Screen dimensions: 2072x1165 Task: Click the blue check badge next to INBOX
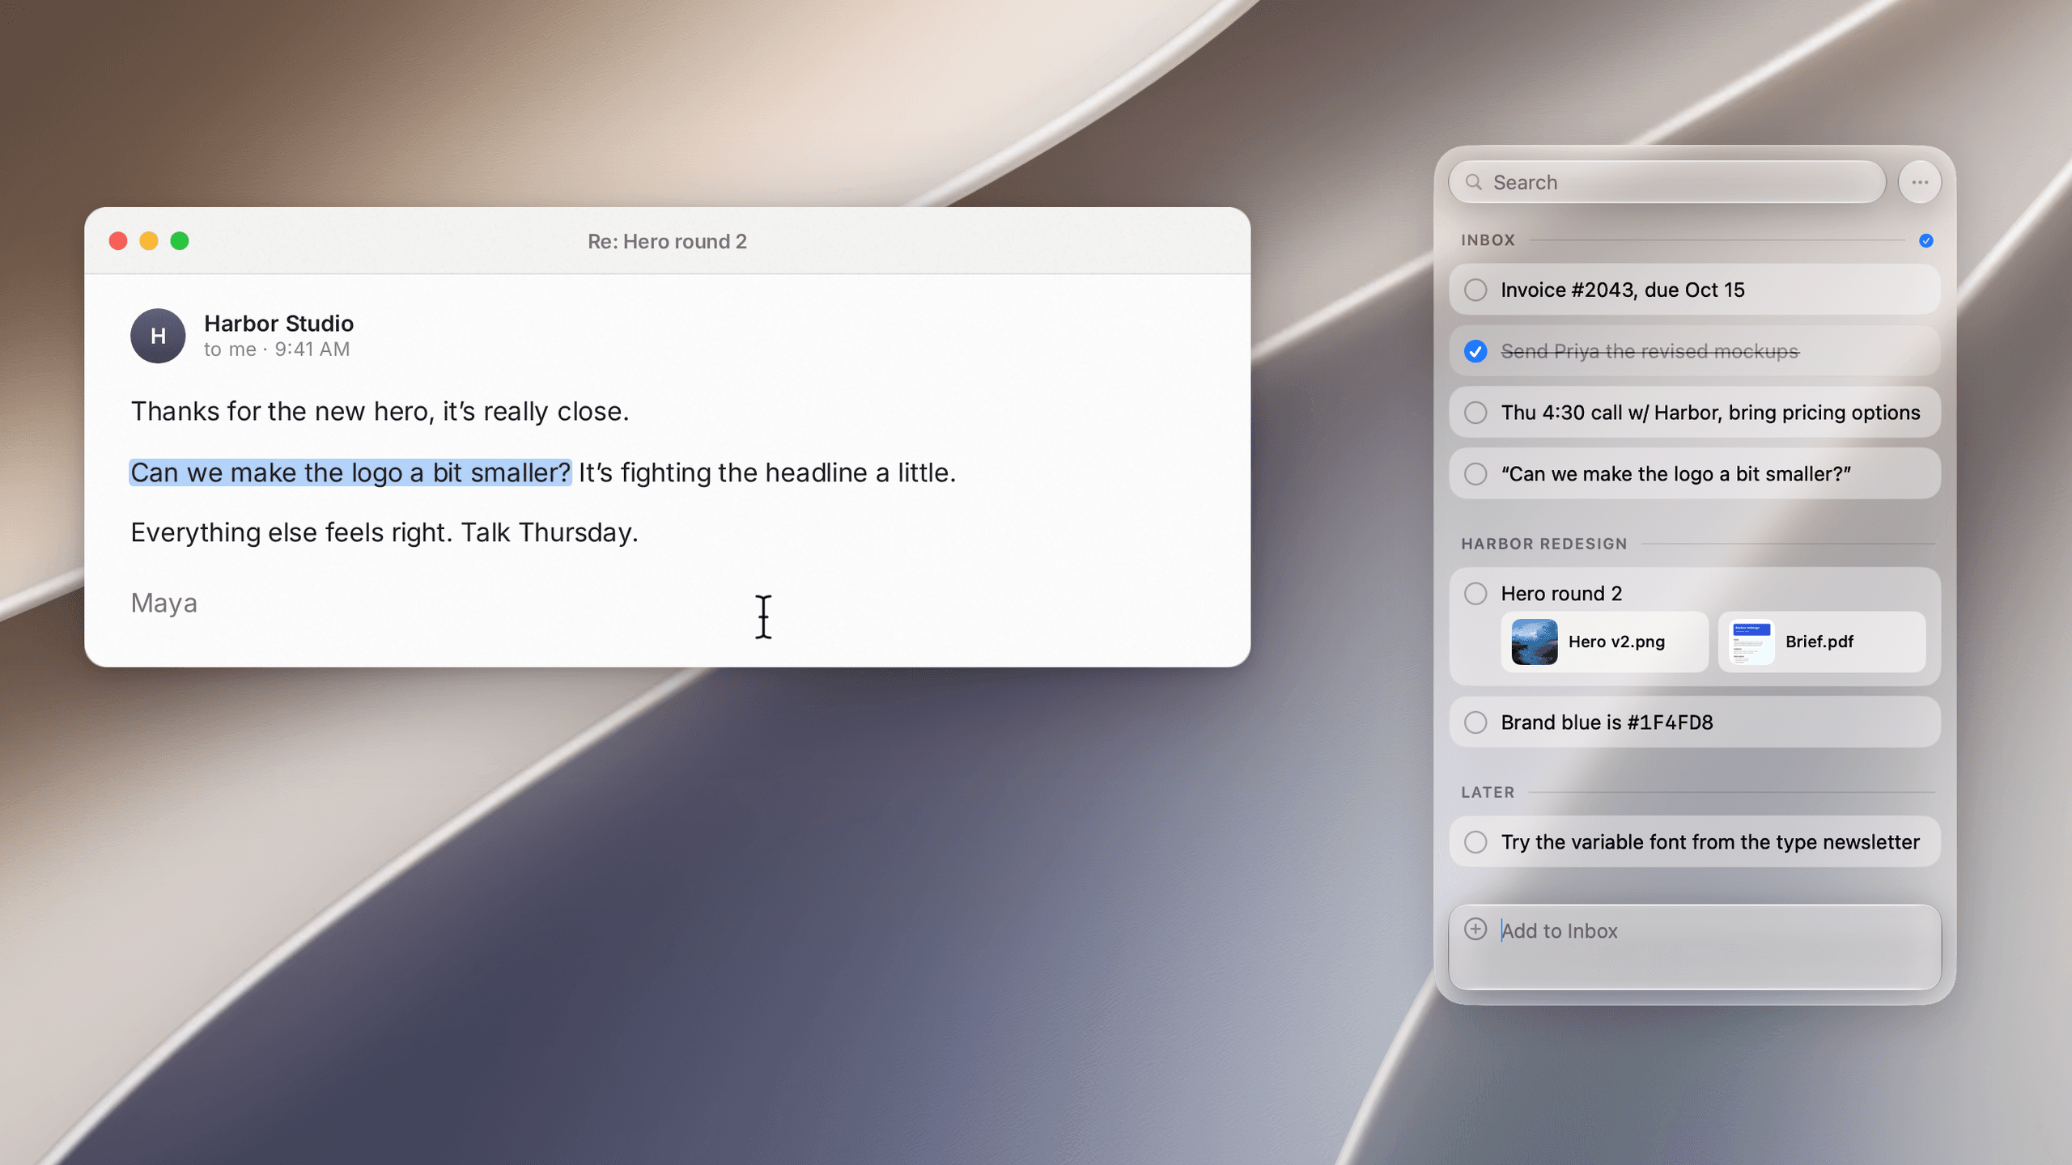[1926, 240]
